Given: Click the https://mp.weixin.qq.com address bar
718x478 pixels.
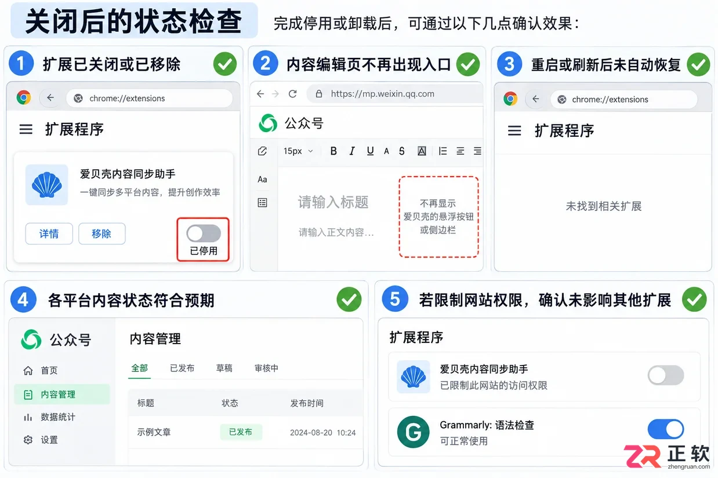Looking at the screenshot, I should click(394, 94).
